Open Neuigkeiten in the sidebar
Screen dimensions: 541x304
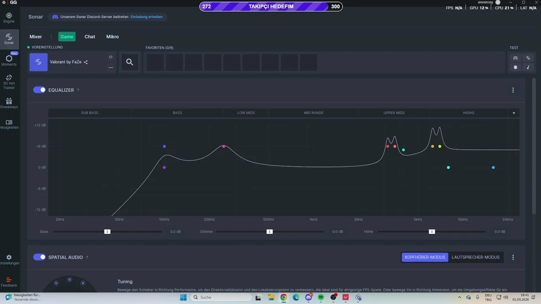(x=9, y=124)
